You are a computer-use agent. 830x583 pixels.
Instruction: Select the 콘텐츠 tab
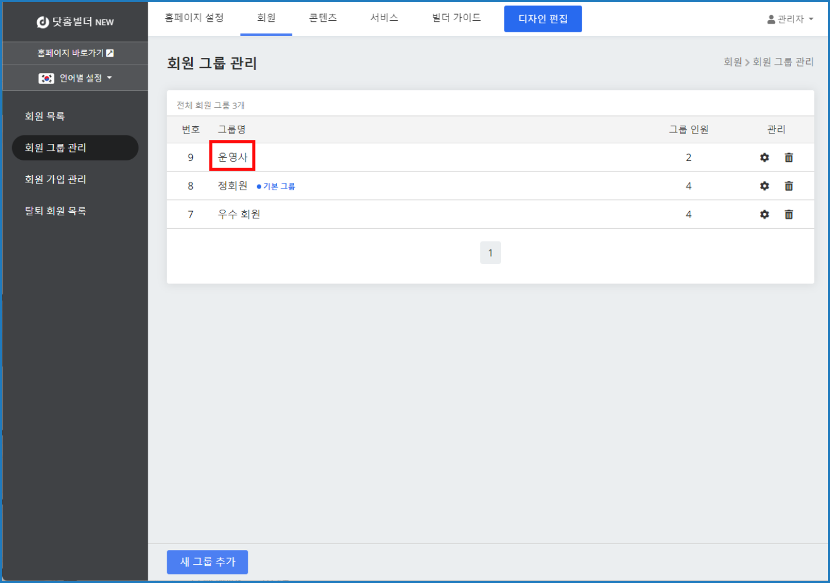(323, 18)
